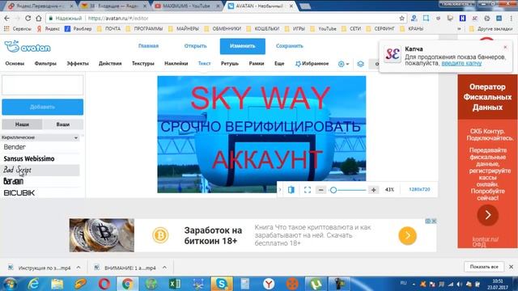Switch to Skype in the taskbar
Image resolution: width=518 pixels, height=291 pixels.
221,284
